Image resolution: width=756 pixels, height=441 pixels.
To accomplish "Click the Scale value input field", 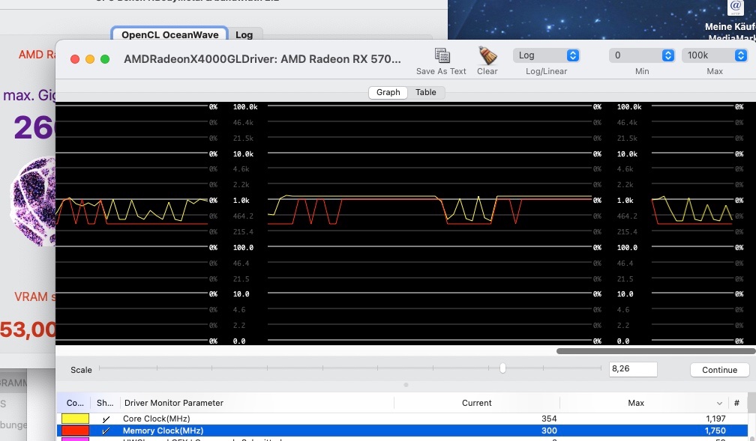I will [x=633, y=369].
